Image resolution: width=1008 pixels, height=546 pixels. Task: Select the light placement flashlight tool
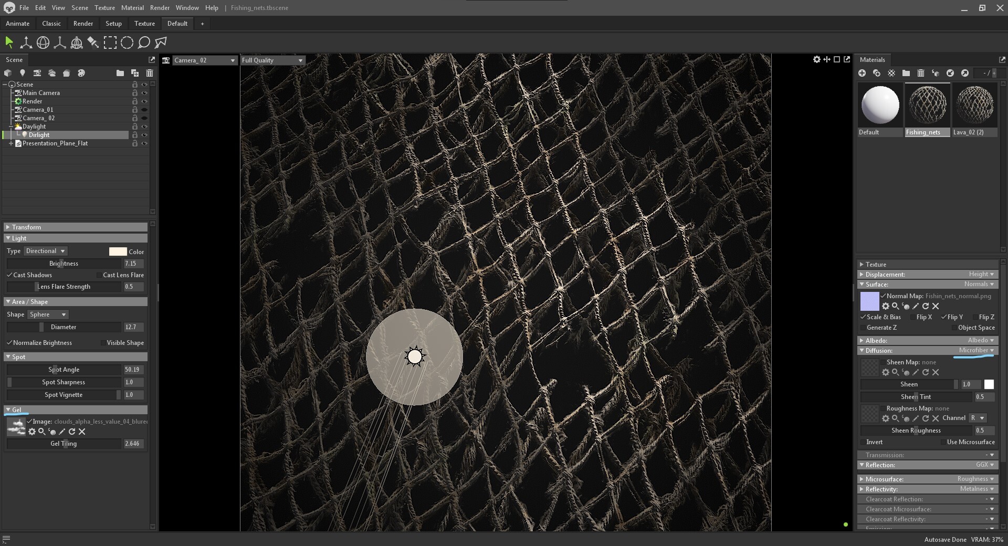tap(93, 43)
